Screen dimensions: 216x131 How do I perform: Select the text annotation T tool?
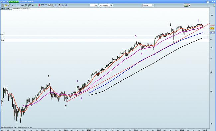click(49, 5)
